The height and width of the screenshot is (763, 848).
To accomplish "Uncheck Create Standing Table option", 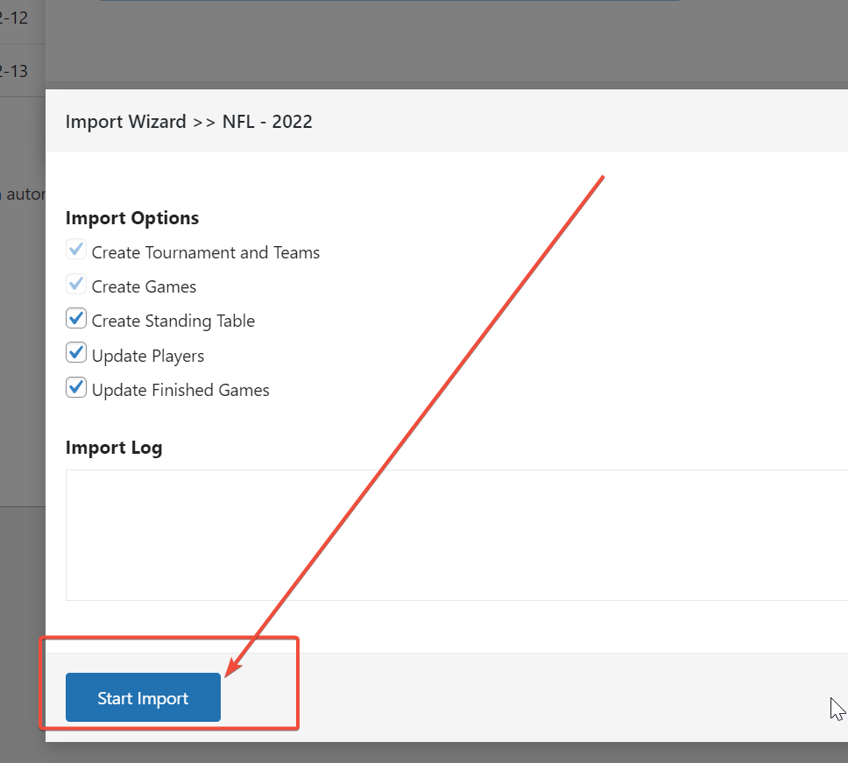I will point(76,319).
